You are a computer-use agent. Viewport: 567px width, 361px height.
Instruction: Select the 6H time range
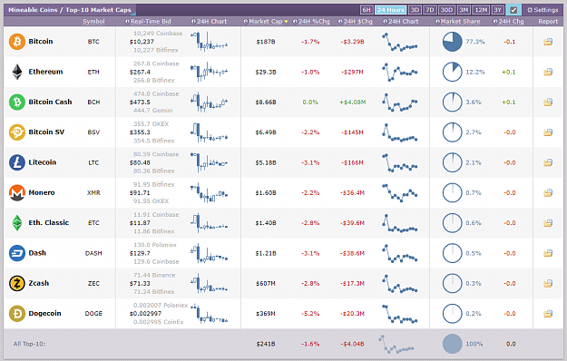(x=367, y=10)
